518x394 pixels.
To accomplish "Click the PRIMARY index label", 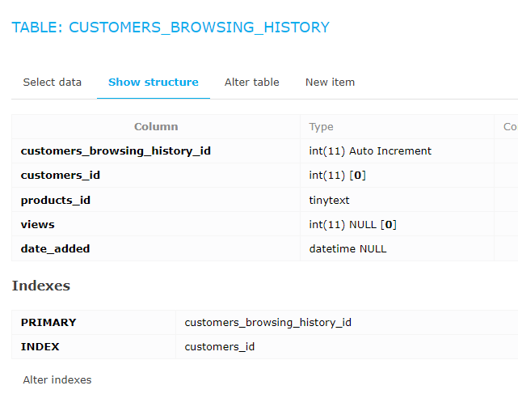I will pyautogui.click(x=48, y=322).
